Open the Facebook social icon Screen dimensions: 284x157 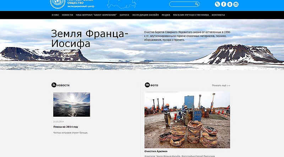224,4
